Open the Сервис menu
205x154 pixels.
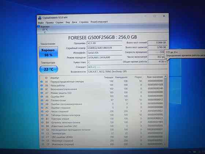pyautogui.click(x=59, y=22)
